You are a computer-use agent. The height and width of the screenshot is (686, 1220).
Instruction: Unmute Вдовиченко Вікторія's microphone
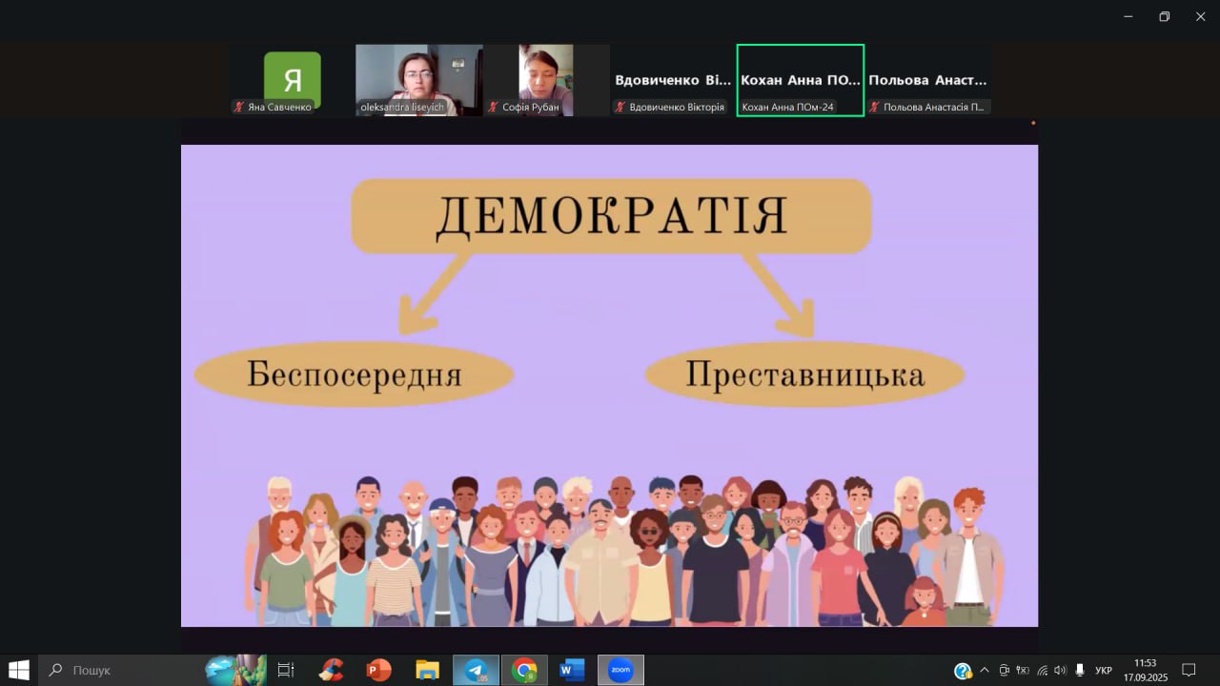click(x=621, y=107)
